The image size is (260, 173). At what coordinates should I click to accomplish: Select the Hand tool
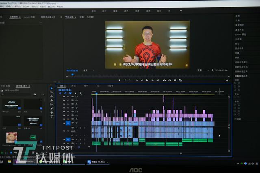[52, 113]
